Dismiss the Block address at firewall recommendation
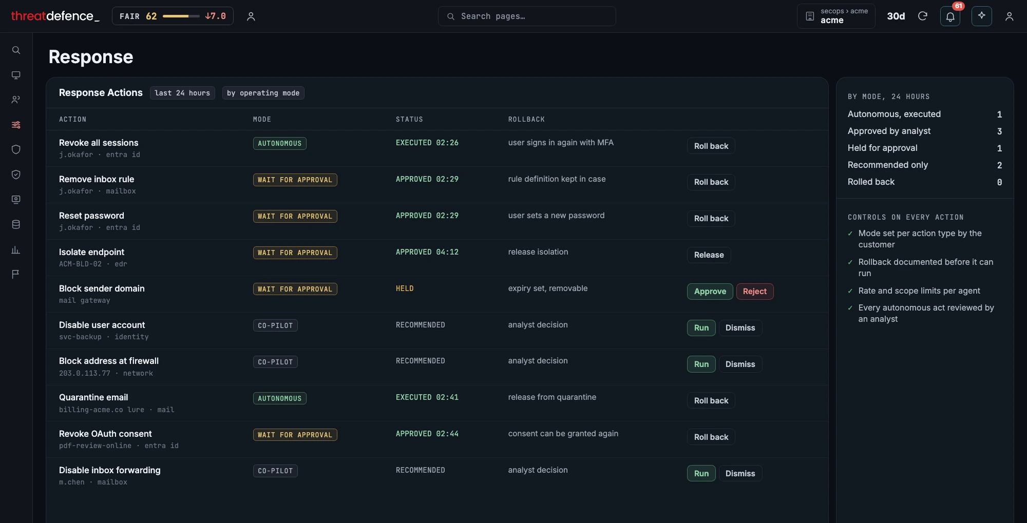 tap(740, 364)
